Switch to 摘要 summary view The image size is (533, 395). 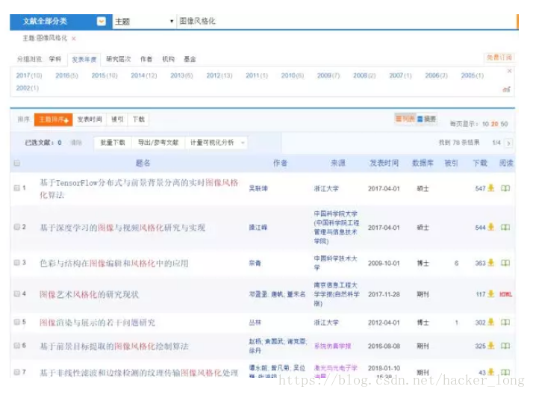click(426, 119)
